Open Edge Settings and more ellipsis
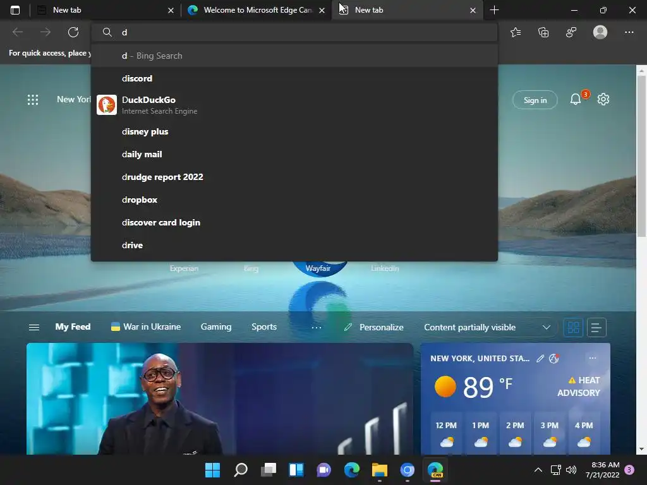647x485 pixels. (629, 32)
